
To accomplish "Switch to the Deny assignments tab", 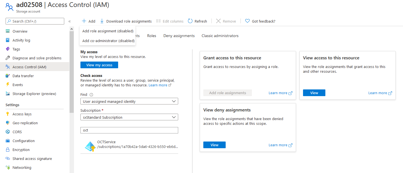I will pos(179,35).
